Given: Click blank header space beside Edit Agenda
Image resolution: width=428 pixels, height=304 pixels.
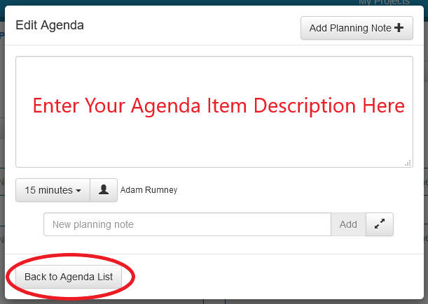Looking at the screenshot, I should click(189, 27).
